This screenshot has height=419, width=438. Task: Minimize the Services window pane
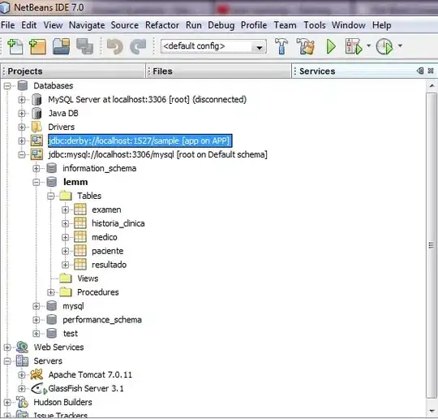pyautogui.click(x=420, y=71)
